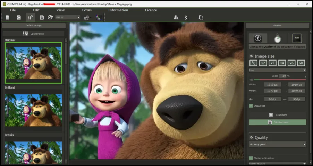Click the ½ image size button
313x166 pixels.
pos(253,63)
